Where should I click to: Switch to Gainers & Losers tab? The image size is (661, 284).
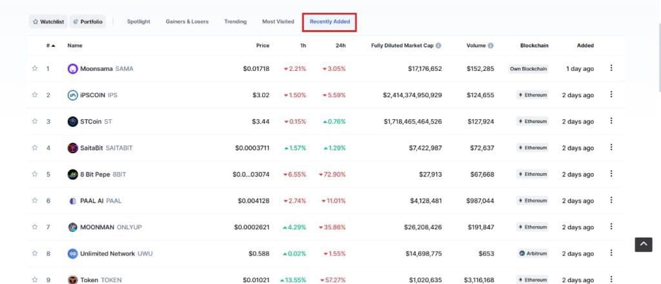point(187,21)
